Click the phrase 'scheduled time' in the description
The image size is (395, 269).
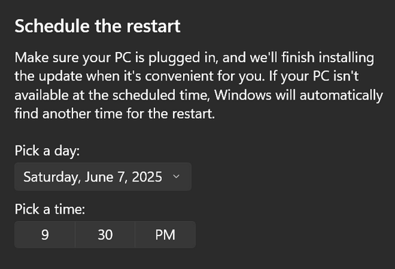(161, 95)
